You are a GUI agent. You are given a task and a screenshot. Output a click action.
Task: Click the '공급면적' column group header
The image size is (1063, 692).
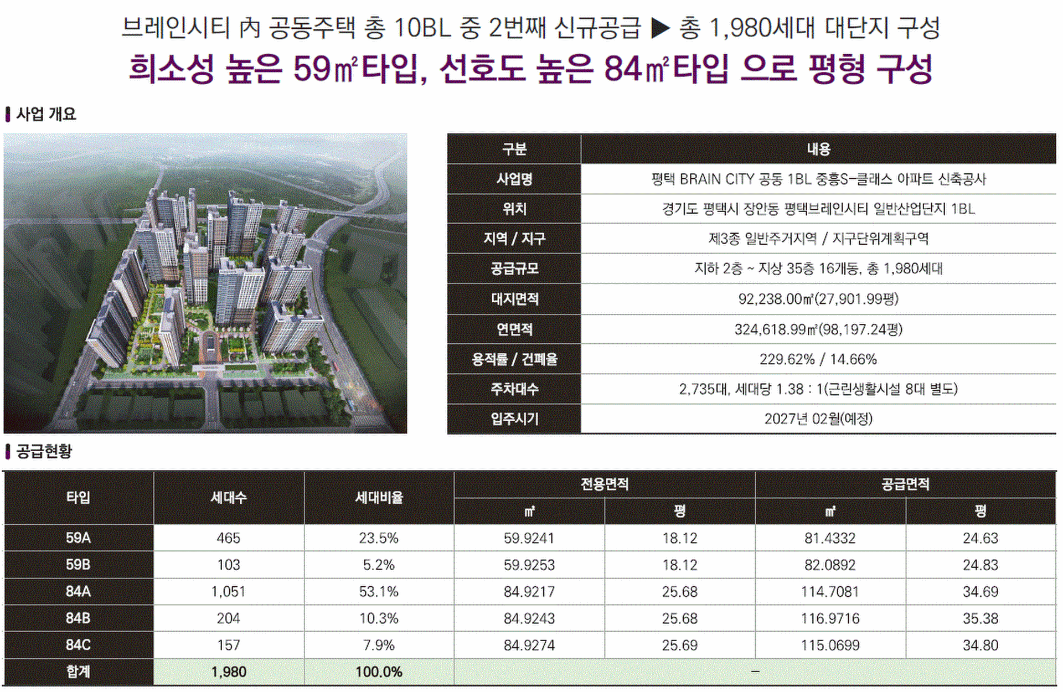905,484
